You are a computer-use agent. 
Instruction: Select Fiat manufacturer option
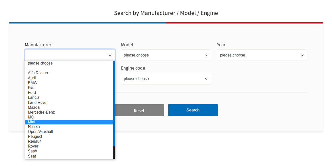pyautogui.click(x=69, y=88)
